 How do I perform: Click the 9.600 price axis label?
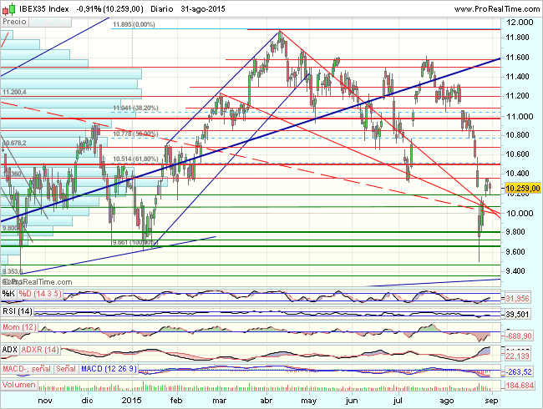click(517, 252)
